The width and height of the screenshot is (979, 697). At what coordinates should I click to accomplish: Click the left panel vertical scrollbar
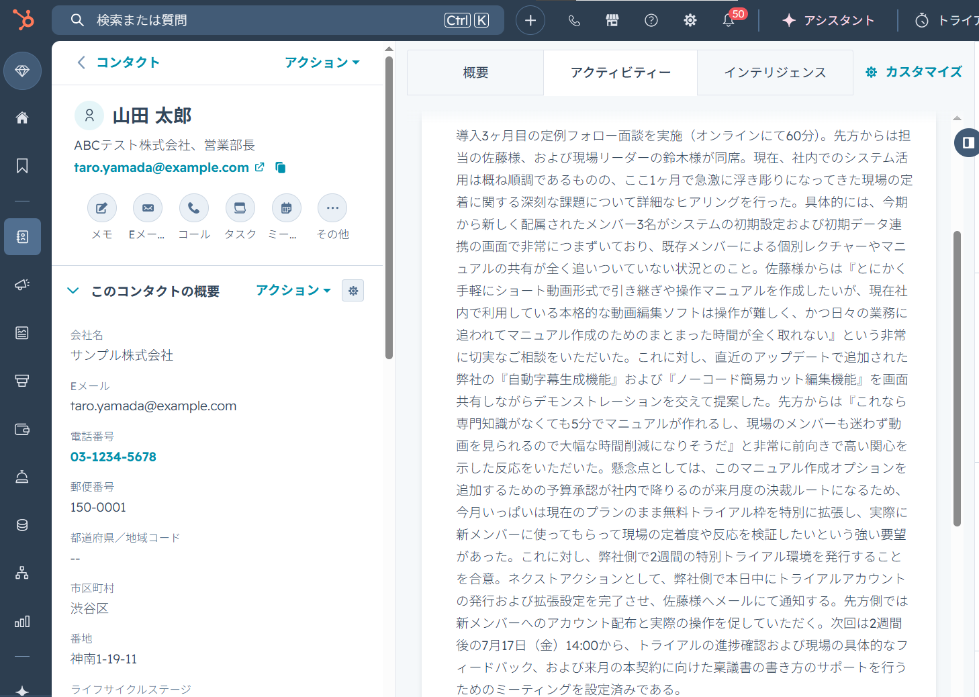[389, 207]
